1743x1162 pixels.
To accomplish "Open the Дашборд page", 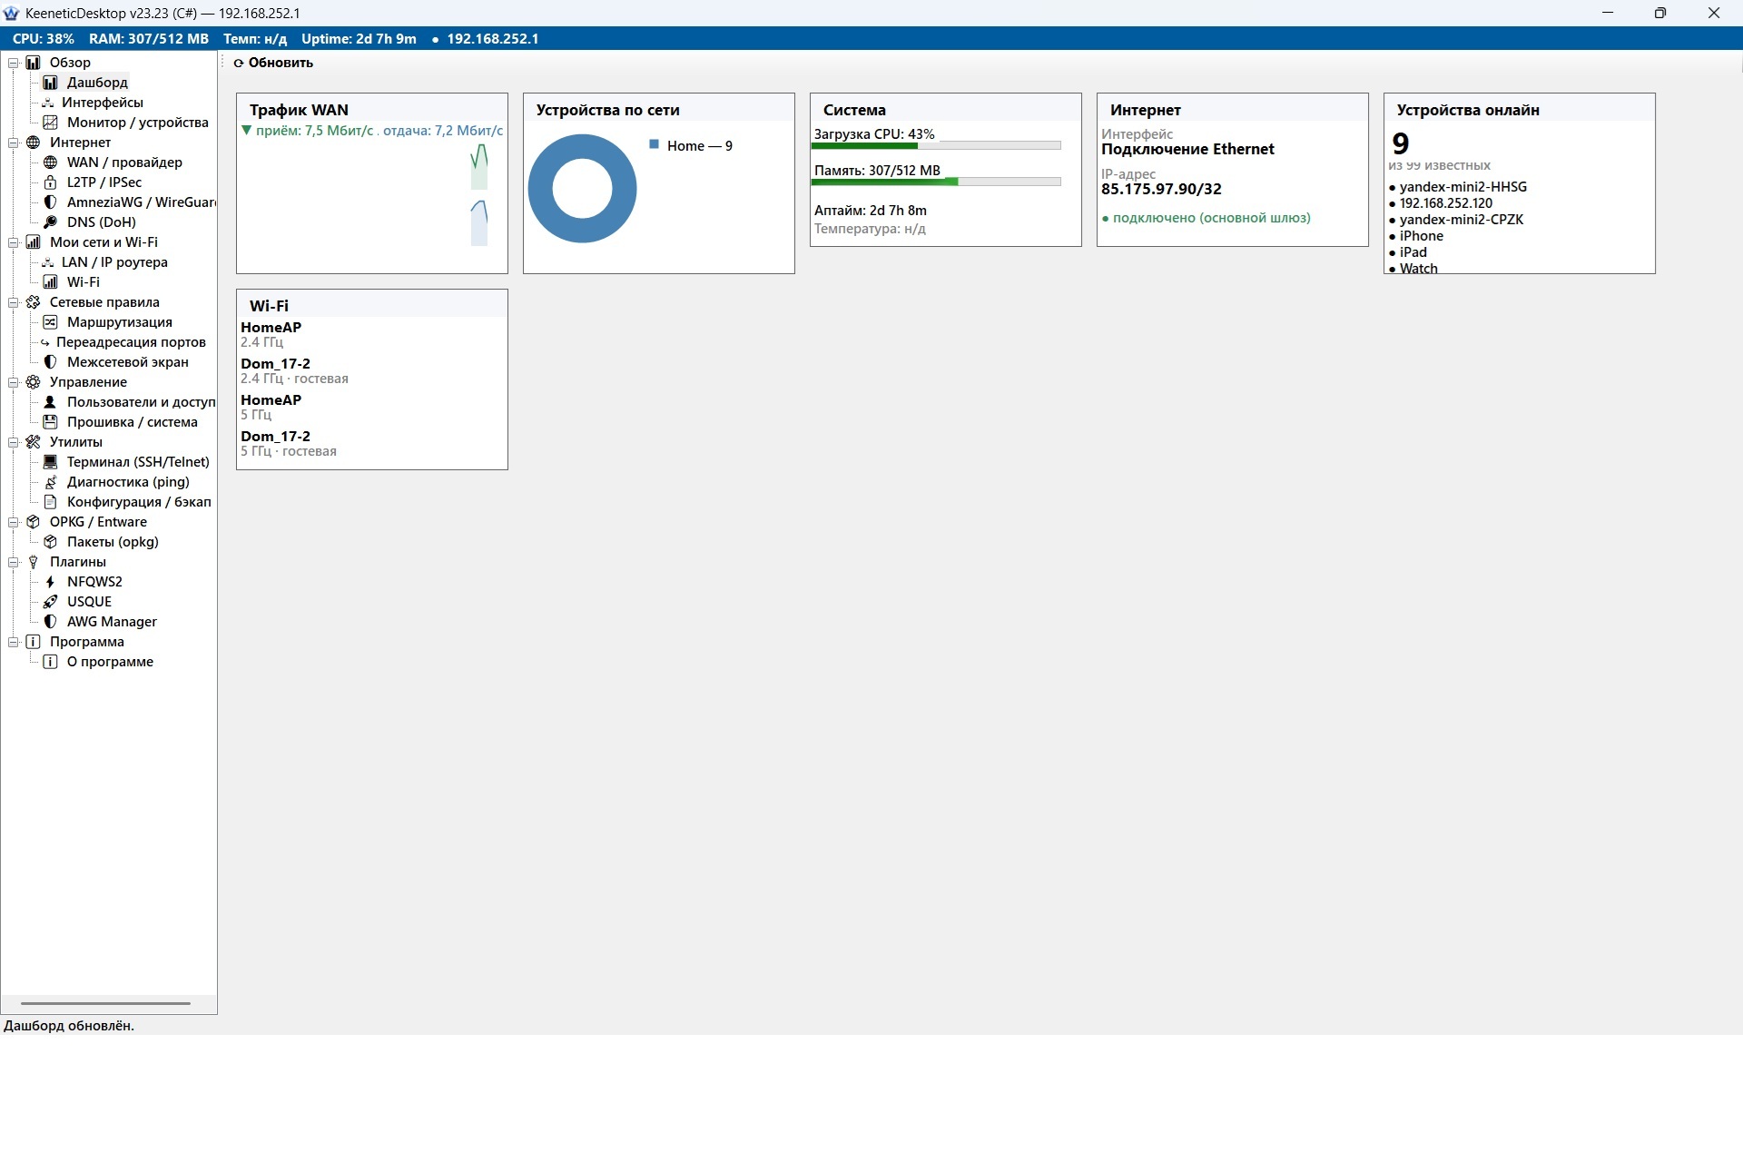I will pos(97,83).
